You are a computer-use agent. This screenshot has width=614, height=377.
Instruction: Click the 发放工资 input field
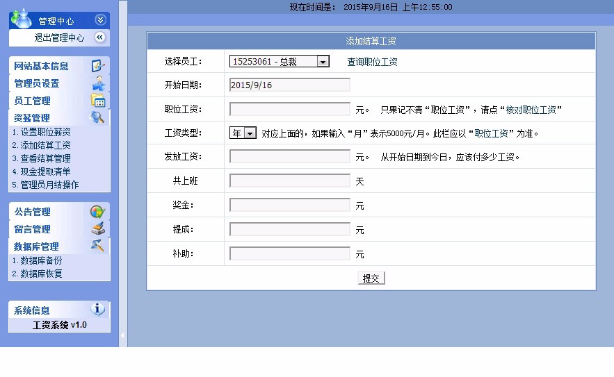coord(290,156)
